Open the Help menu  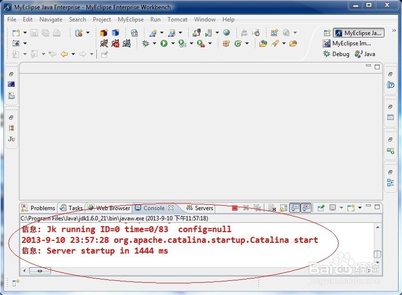[x=228, y=20]
